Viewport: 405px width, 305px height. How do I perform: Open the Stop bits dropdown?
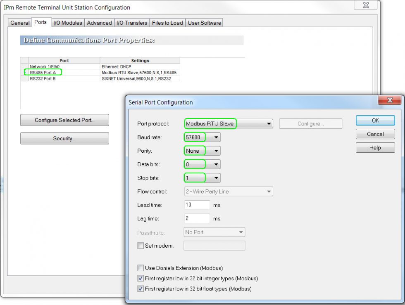coord(216,178)
